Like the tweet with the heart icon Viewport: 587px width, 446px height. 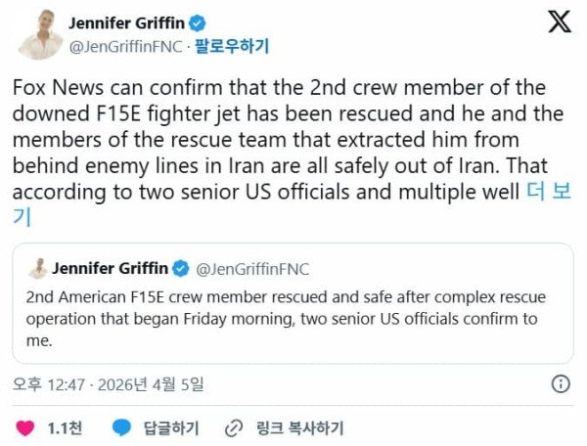click(26, 427)
